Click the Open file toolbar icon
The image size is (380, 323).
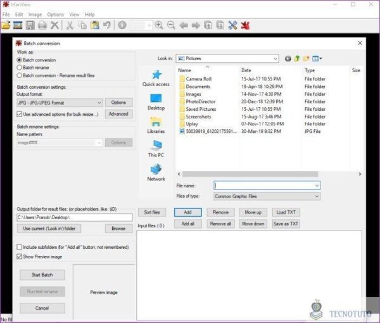(x=6, y=25)
